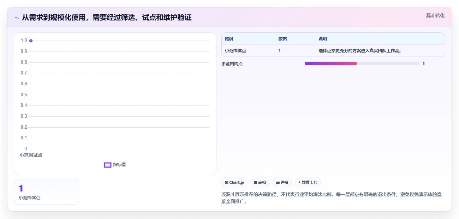Click the data card showing large purple 1
The height and width of the screenshot is (219, 459).
coord(46,192)
